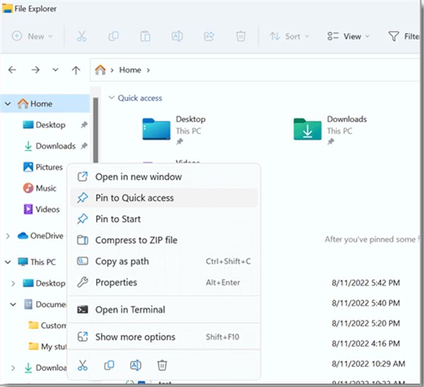Click the Copy icon in the toolbar
Image resolution: width=424 pixels, height=387 pixels.
click(113, 36)
